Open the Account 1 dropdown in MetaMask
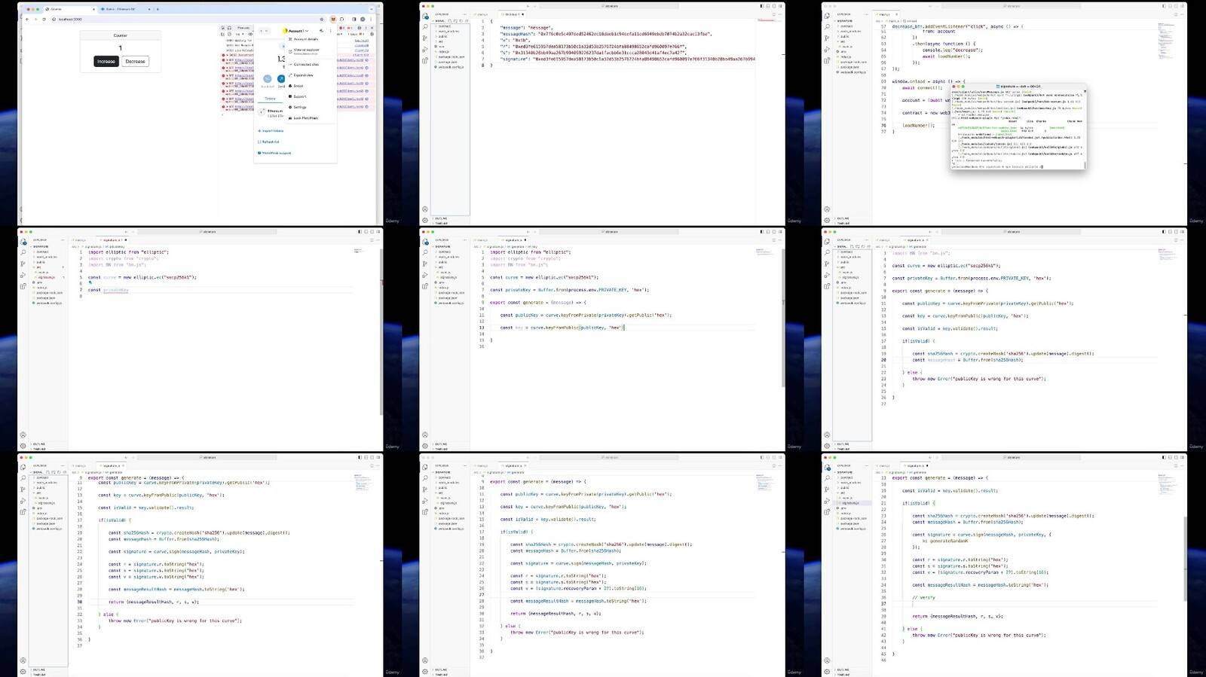This screenshot has height=677, width=1206. click(x=298, y=31)
